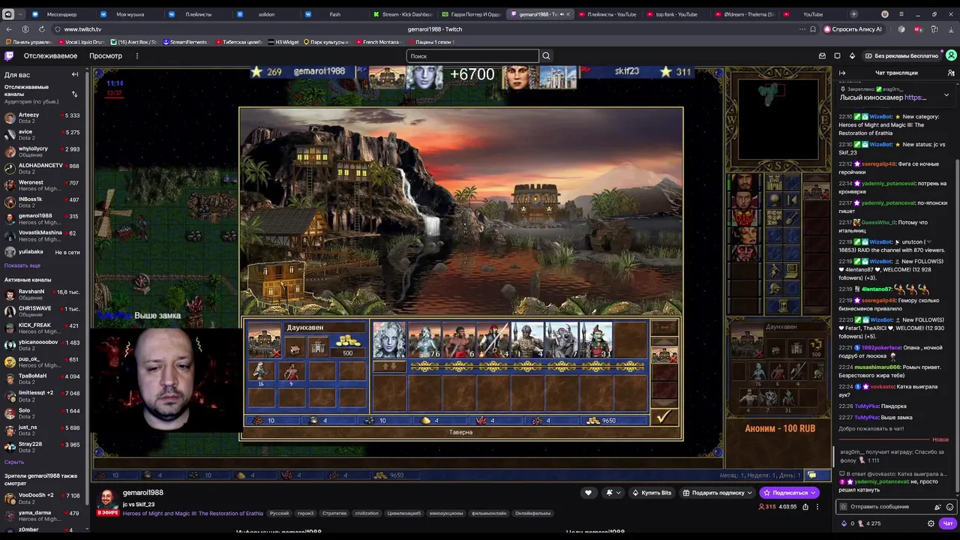Open the in-game chat speech bubble icon
Viewport: 960px width, 540px height.
click(x=811, y=475)
